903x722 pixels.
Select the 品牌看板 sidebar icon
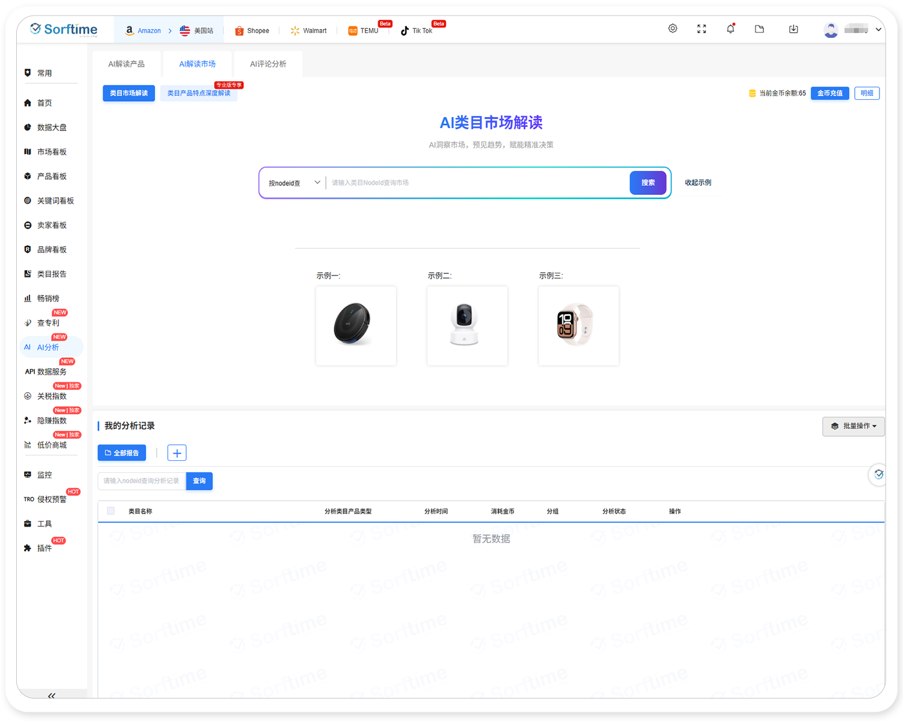(50, 249)
